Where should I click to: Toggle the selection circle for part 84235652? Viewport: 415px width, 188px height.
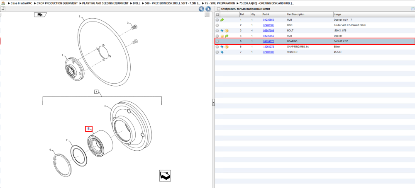pos(217,36)
